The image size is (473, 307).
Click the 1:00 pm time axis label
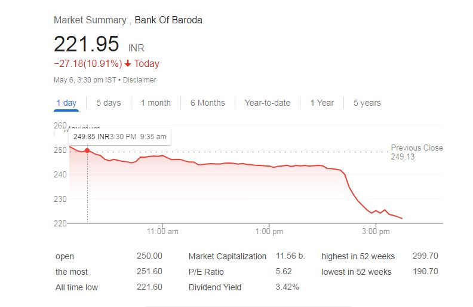pos(269,231)
